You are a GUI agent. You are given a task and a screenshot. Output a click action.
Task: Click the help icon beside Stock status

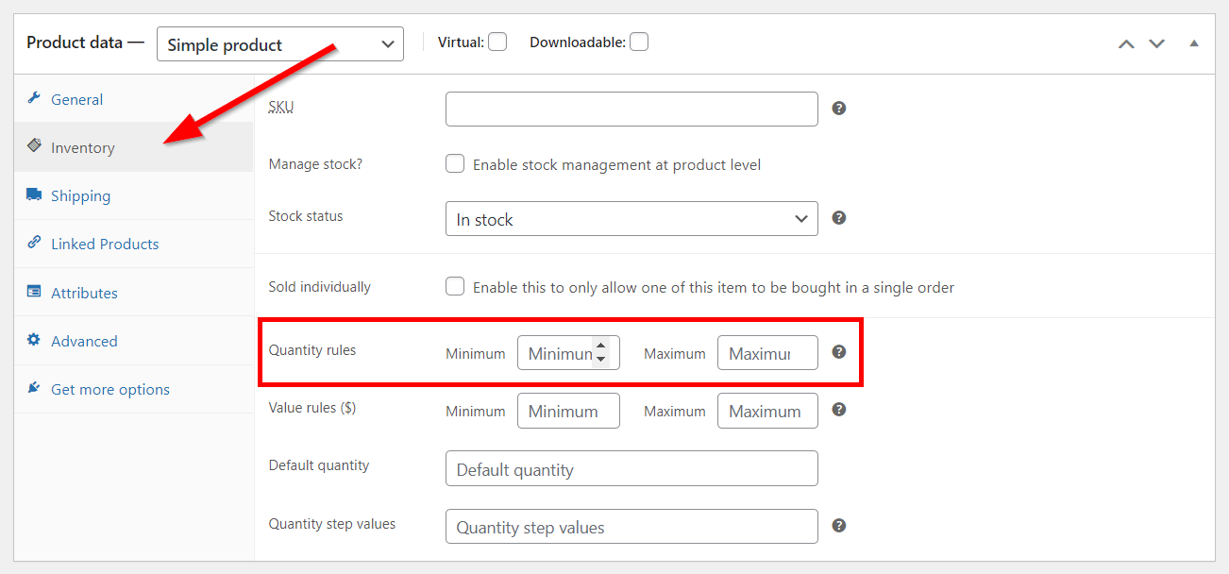click(838, 218)
